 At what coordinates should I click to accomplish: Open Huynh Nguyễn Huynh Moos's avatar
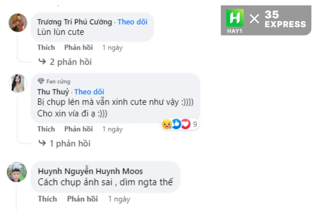[x=17, y=172]
